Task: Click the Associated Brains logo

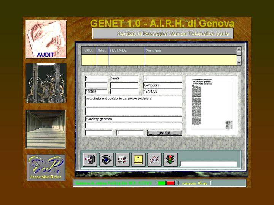Action: pos(46,167)
